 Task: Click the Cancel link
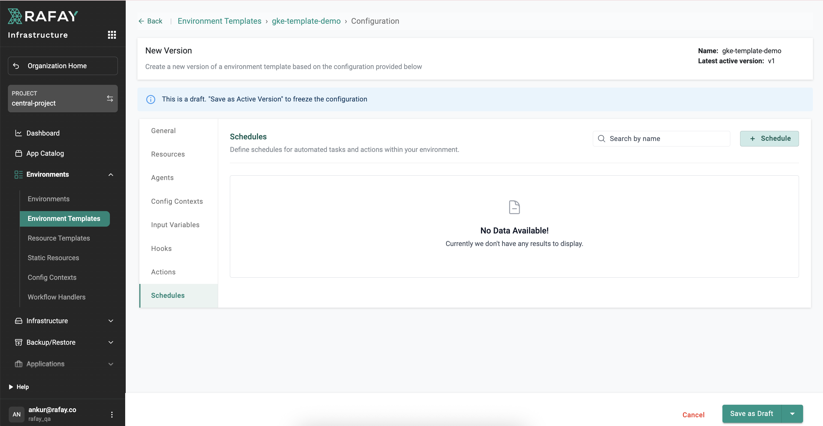pyautogui.click(x=693, y=415)
